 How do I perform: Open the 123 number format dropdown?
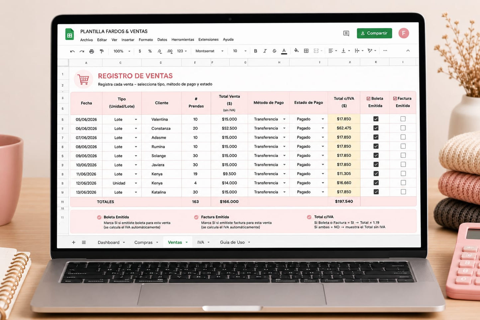point(182,51)
